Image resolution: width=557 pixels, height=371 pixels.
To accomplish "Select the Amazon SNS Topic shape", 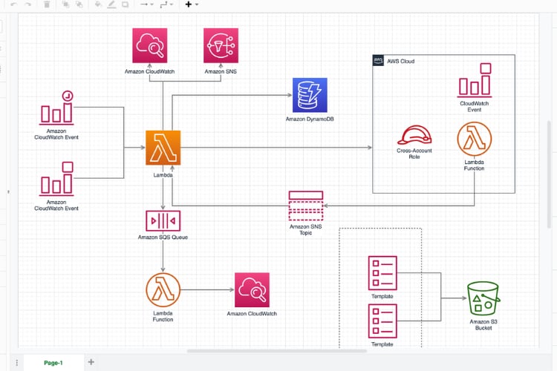I will 306,206.
